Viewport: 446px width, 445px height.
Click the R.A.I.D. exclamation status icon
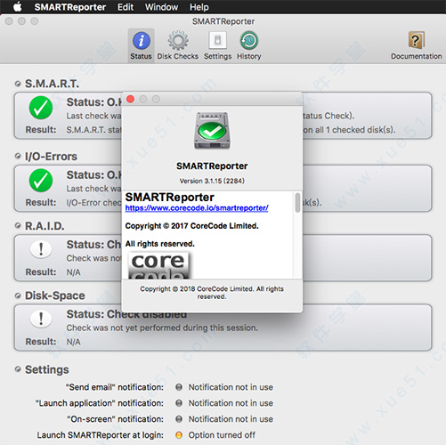coord(41,249)
